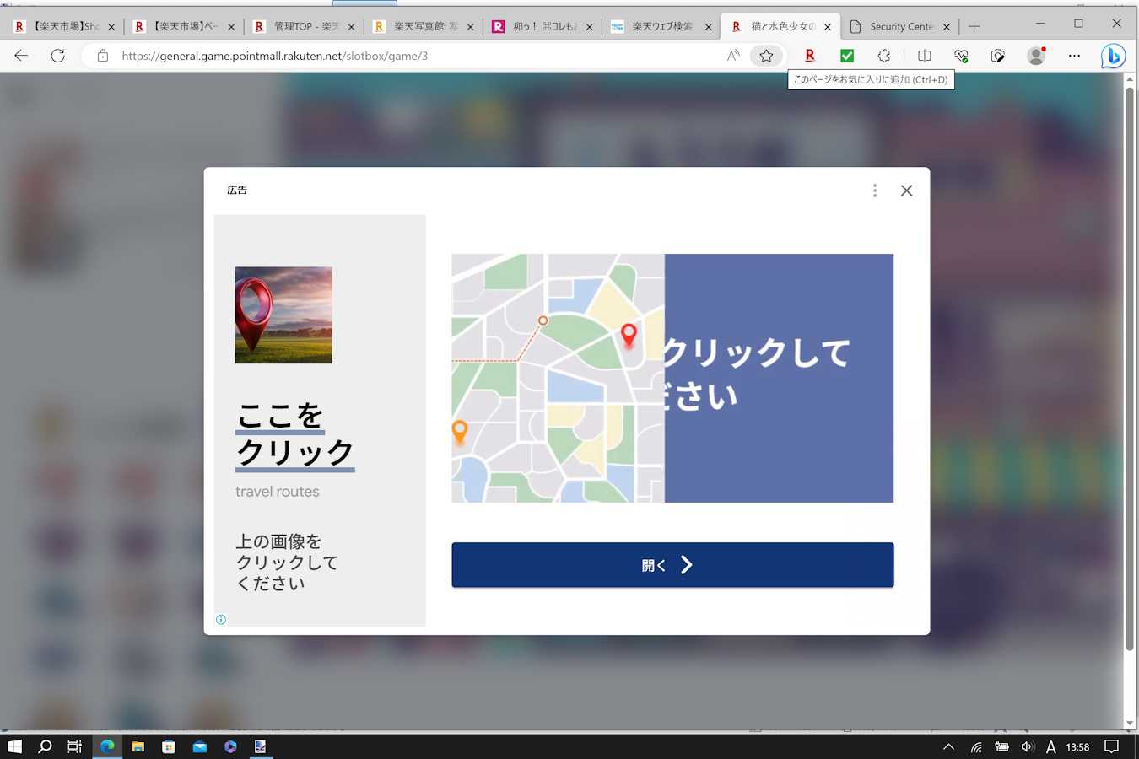The image size is (1139, 759).
Task: Add this page to favorites with star icon
Action: coord(766,56)
